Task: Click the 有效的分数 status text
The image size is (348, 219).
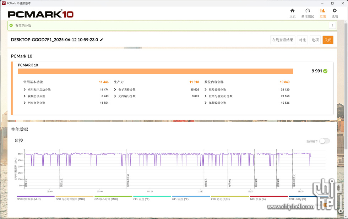Action: pos(23,26)
